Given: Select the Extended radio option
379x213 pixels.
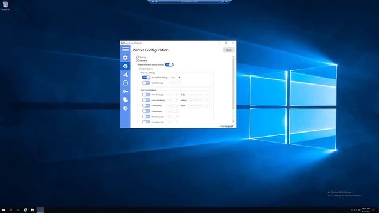Looking at the screenshot, I should coord(137,60).
